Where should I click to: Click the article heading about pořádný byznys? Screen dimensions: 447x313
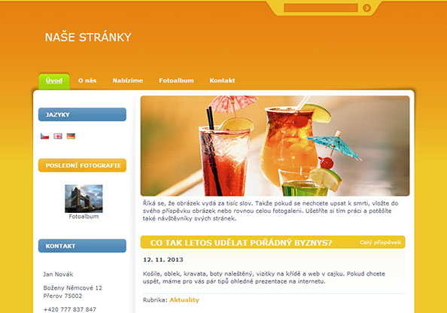pos(241,243)
